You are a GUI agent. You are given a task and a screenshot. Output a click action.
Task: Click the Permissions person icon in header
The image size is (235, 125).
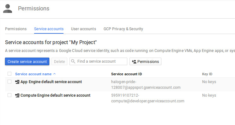point(8,9)
